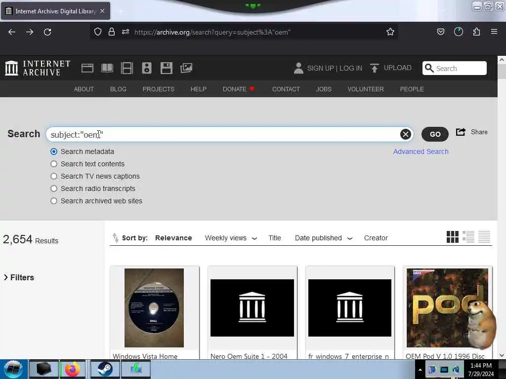Open Windows Vista Home item thumbnail

[x=154, y=308]
